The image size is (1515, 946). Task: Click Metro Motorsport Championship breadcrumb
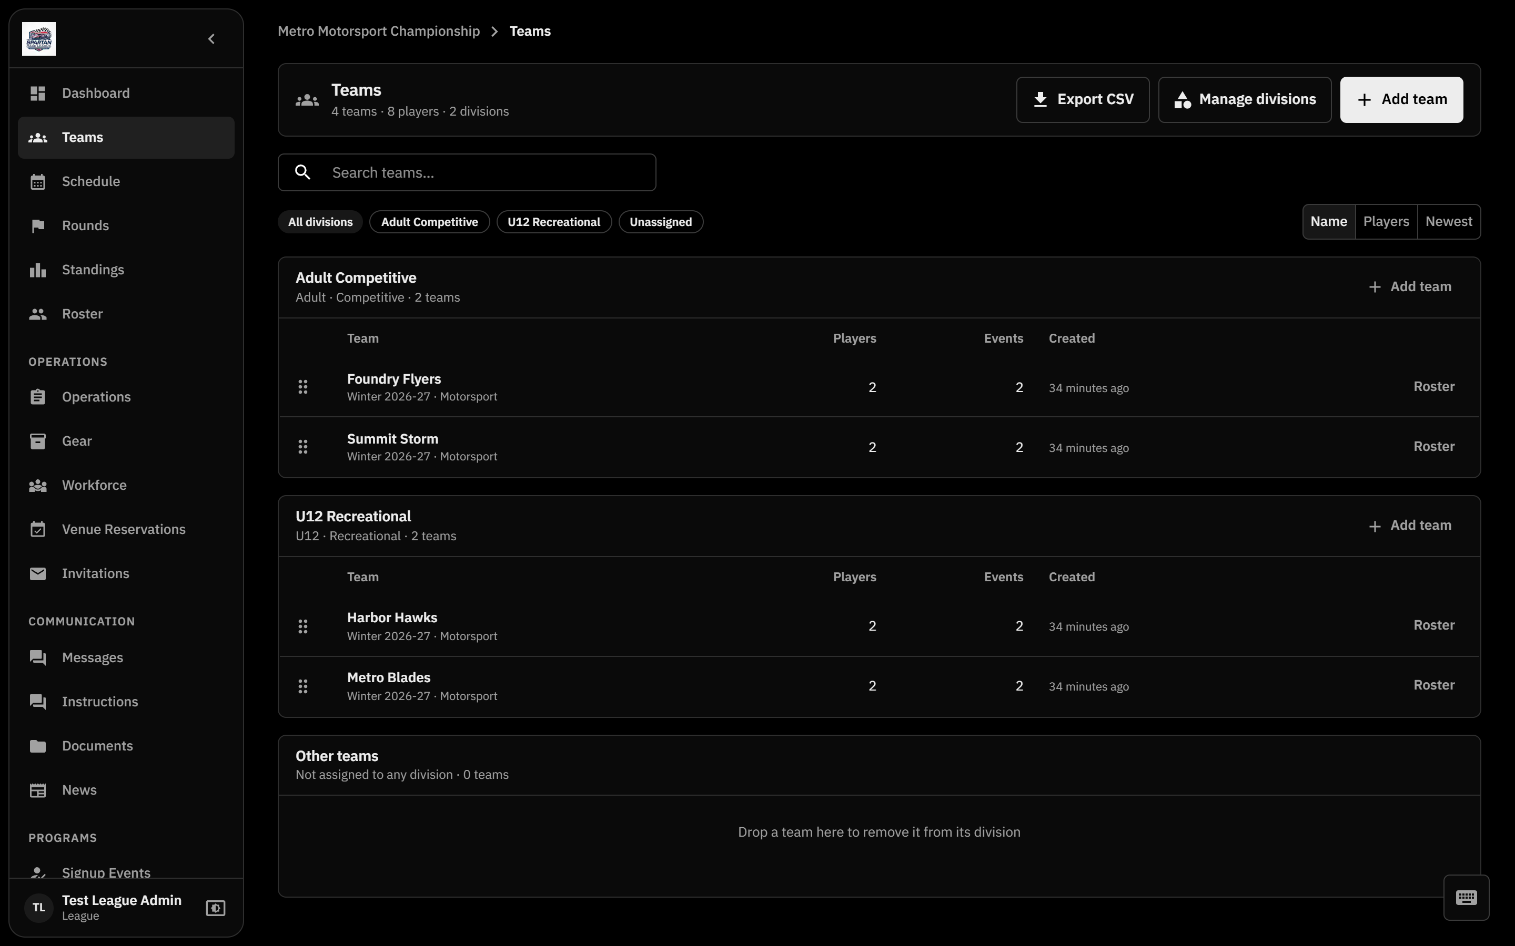[379, 32]
